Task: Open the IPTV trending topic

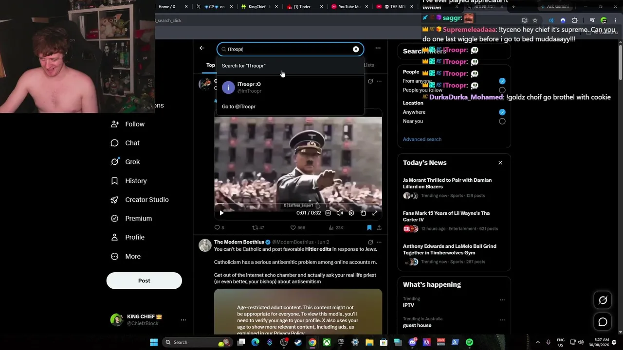Action: 408,305
